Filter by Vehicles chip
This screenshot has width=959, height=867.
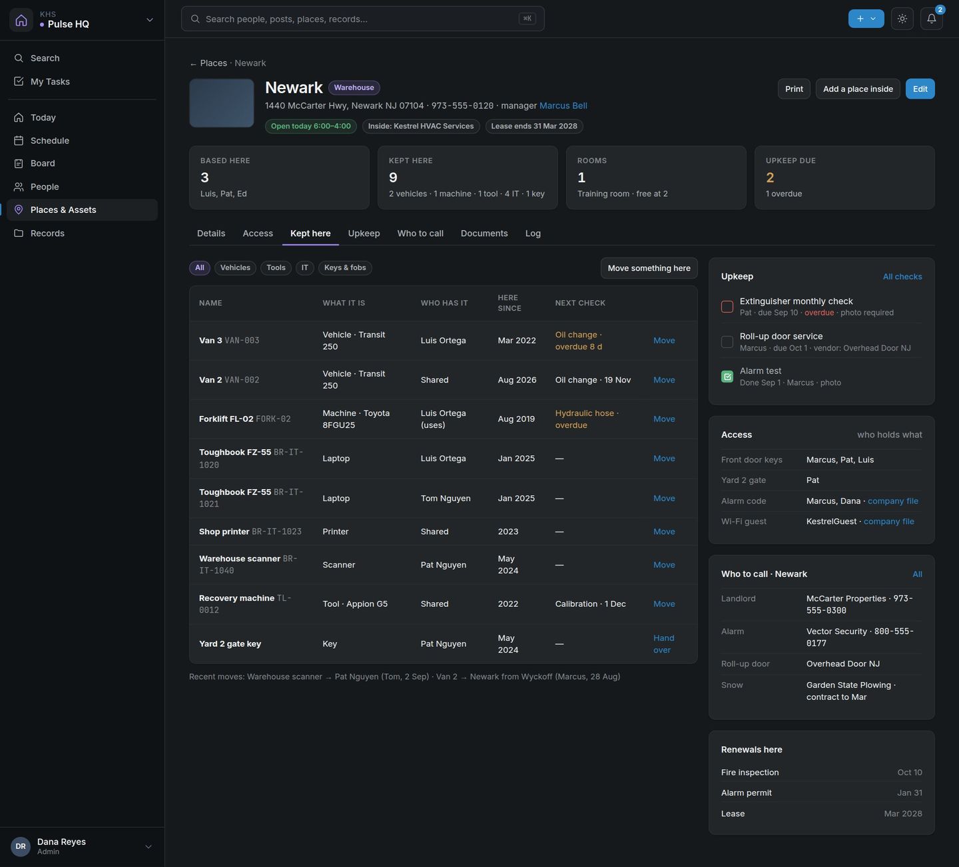coord(235,267)
